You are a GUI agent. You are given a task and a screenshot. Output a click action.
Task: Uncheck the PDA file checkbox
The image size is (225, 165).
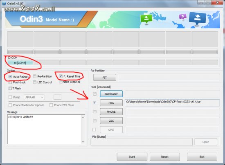(94, 103)
